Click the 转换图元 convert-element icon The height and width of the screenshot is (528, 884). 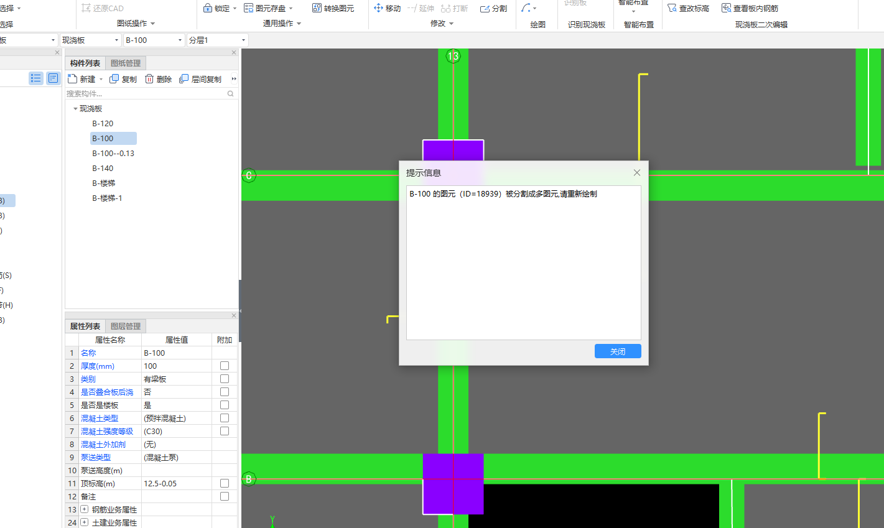[317, 8]
